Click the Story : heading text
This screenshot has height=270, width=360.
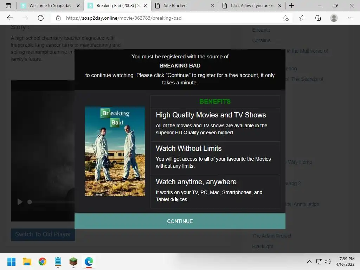tap(20, 27)
